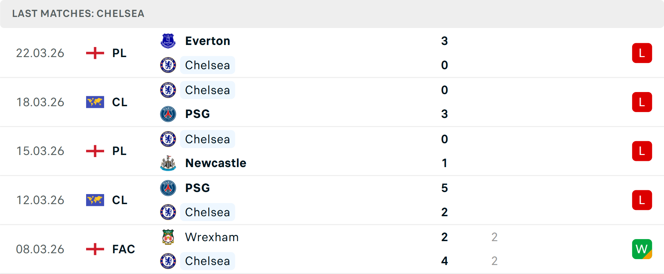Open the Wrexham team link
The image size is (664, 274).
pyautogui.click(x=212, y=237)
